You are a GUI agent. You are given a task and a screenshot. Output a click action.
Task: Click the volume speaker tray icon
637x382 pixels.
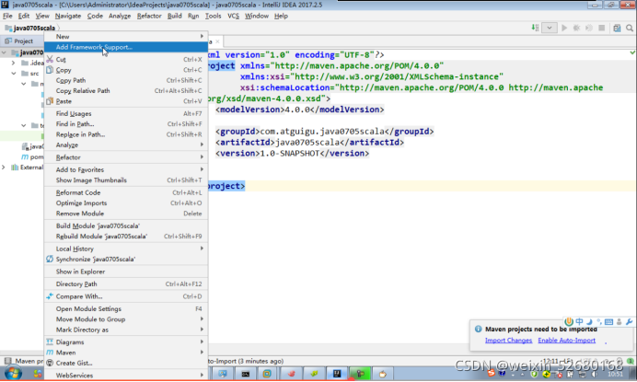[x=595, y=374]
